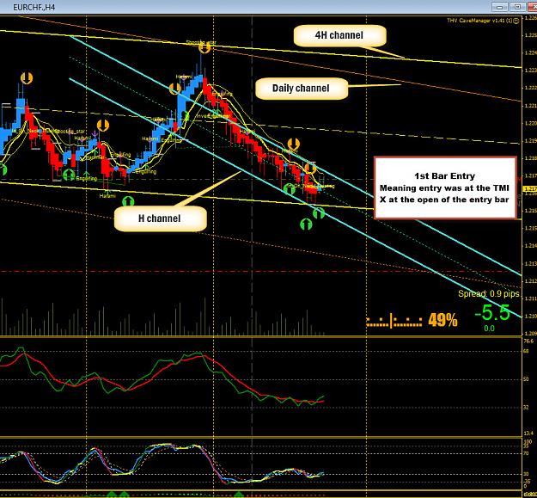Click the Shooting star pattern label at the chart peak

[201, 42]
